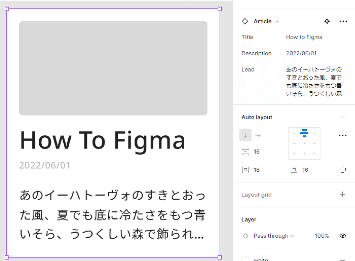Add a Layout grid with plus icon
This screenshot has height=261, width=355.
point(343,194)
